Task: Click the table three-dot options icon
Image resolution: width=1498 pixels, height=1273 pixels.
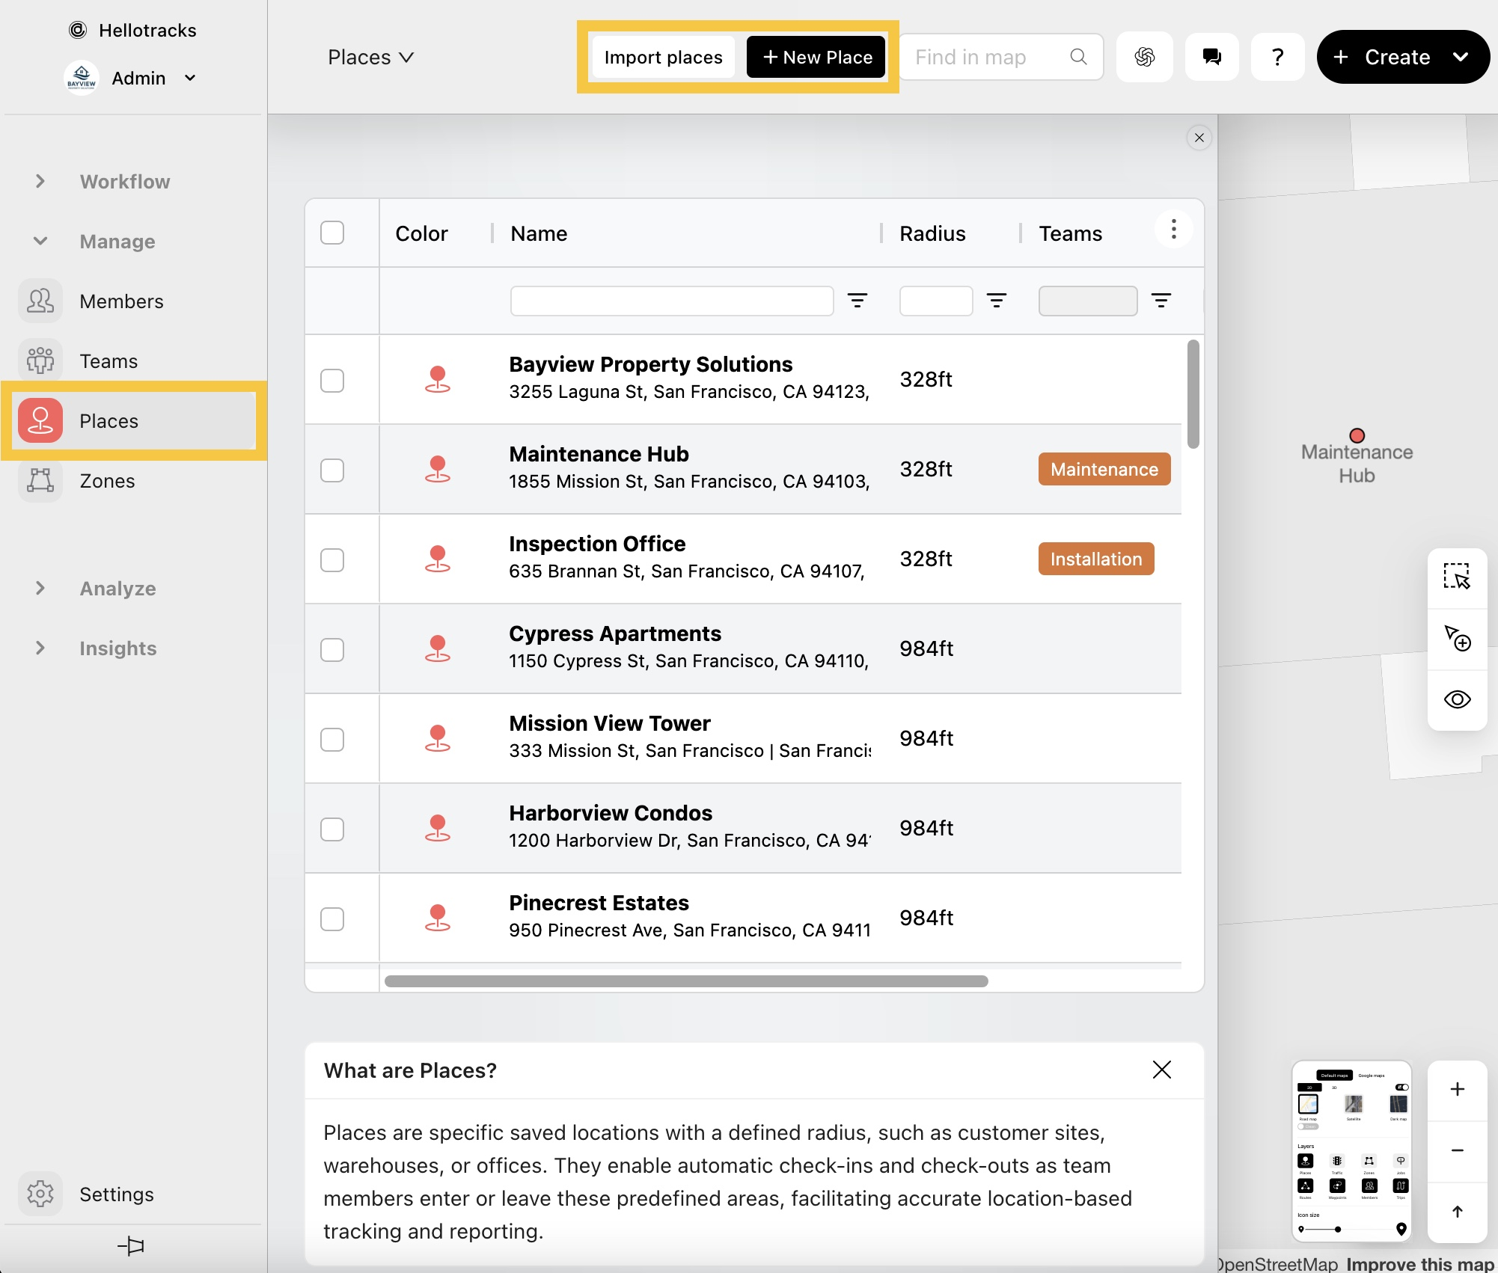Action: 1173,230
